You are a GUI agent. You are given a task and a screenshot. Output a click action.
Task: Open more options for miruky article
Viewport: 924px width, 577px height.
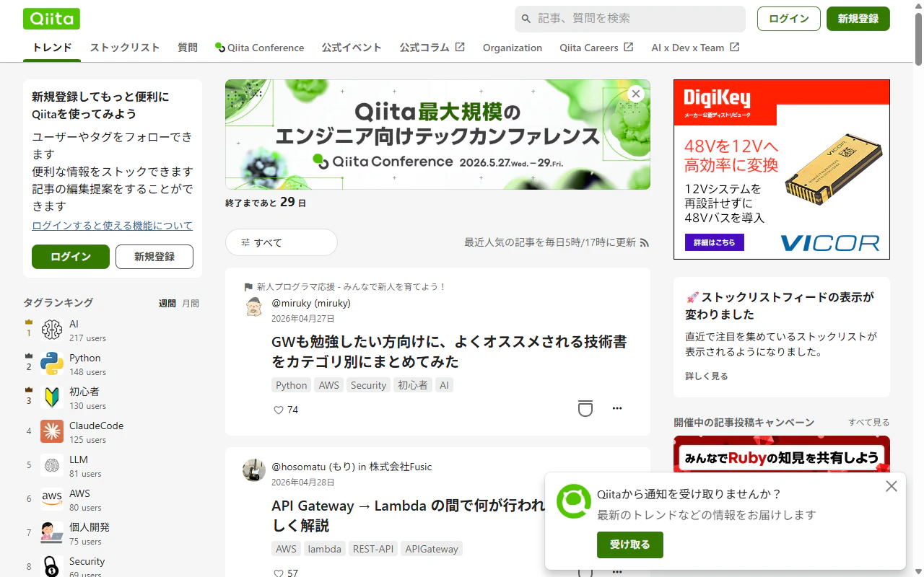pyautogui.click(x=617, y=408)
